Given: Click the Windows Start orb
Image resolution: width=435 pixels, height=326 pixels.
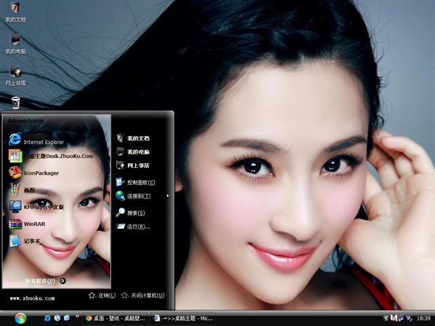Looking at the screenshot, I should (20, 319).
